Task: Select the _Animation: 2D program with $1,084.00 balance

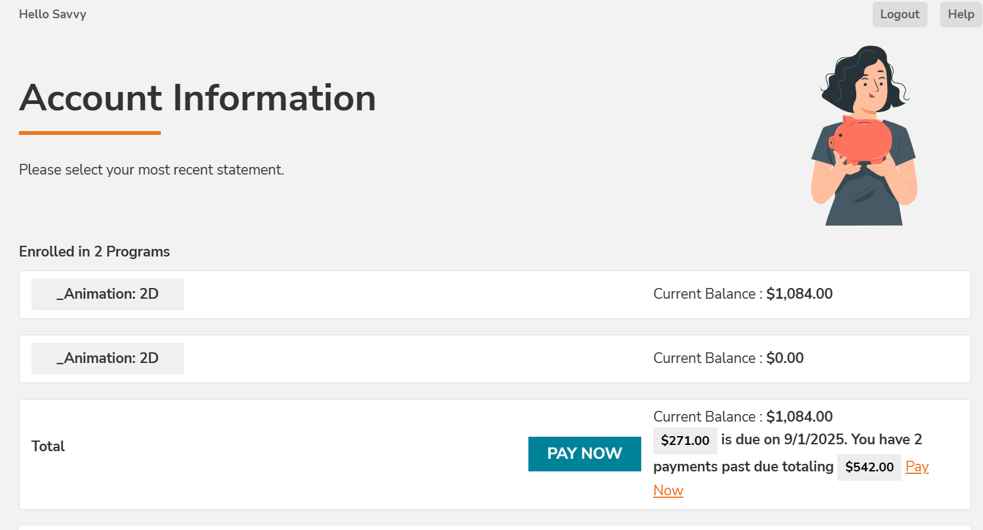Action: coord(108,294)
